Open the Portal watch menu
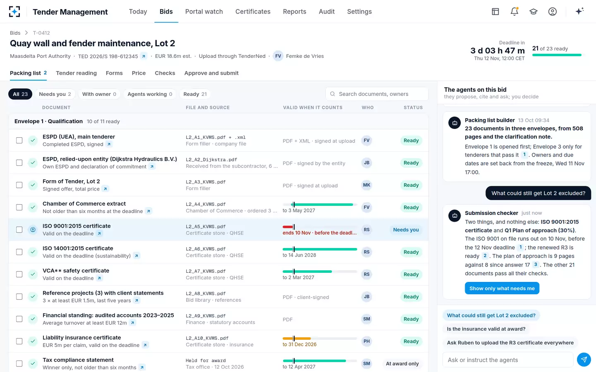This screenshot has width=596, height=372. [204, 12]
